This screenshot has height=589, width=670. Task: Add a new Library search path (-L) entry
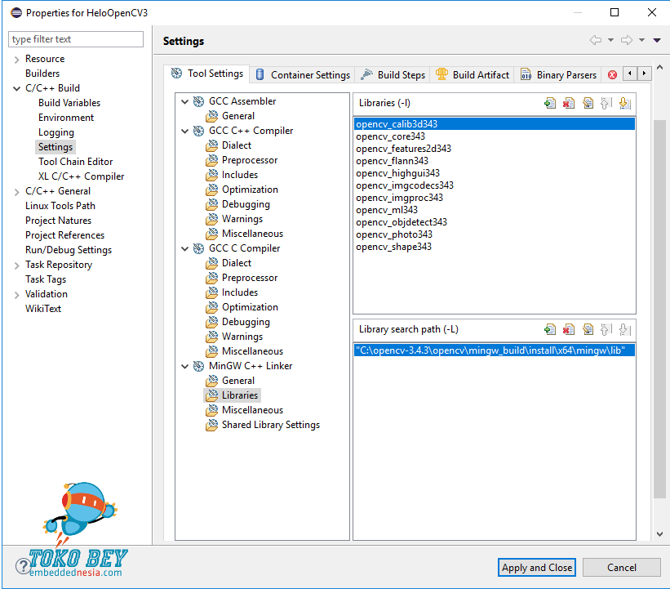pos(550,330)
